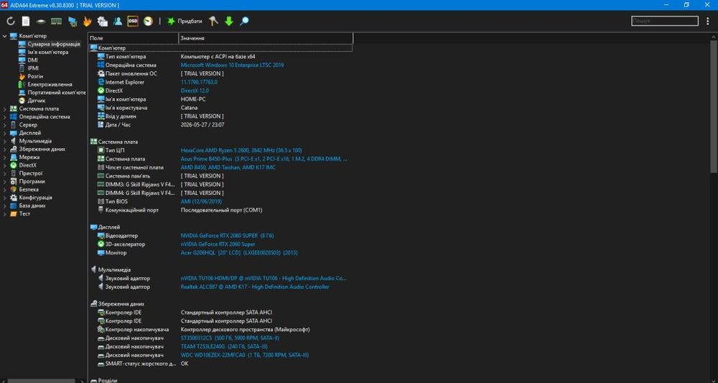Screen dimensions: 718x383
Task: Select the SMART-статус жорсткого диска row
Action: click(x=220, y=364)
